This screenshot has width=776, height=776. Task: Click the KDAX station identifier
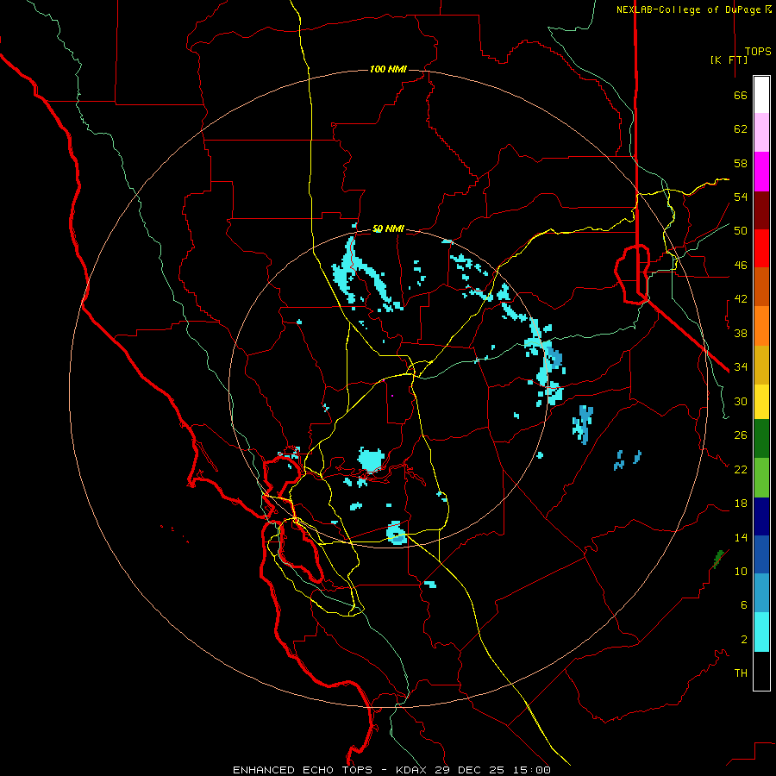[412, 770]
